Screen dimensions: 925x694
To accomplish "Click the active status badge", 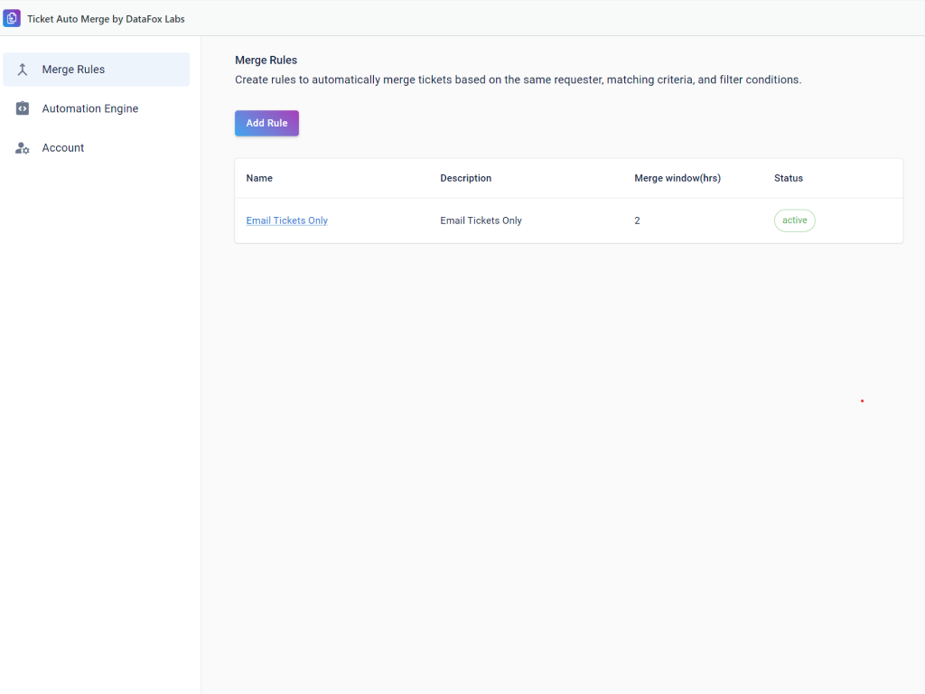I will point(794,220).
